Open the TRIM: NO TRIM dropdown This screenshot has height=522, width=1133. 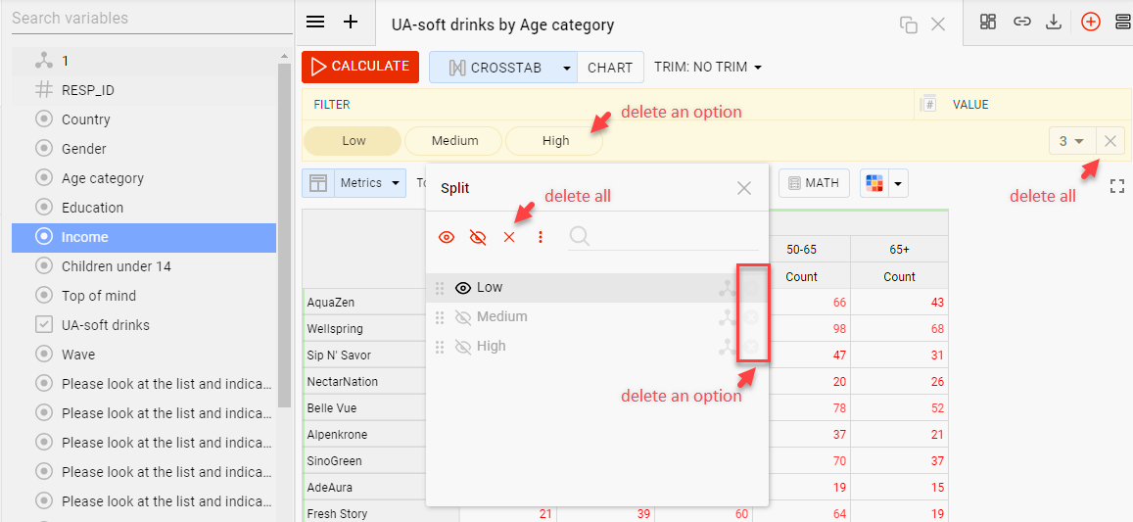(x=708, y=68)
